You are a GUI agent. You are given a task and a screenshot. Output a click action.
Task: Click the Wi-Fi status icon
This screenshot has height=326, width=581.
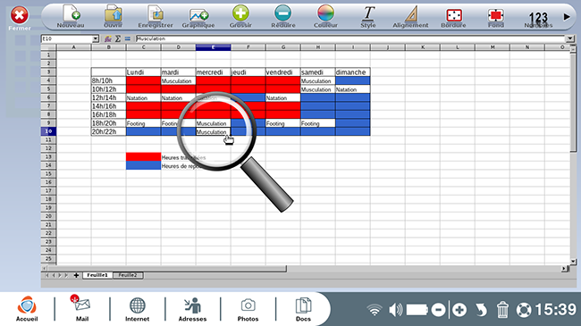375,310
